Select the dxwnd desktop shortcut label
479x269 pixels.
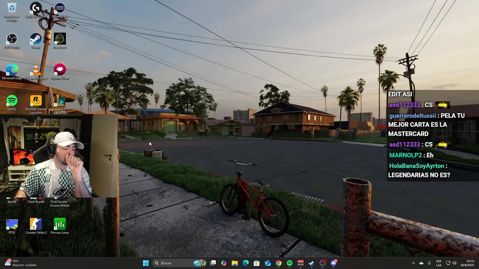(x=12, y=202)
